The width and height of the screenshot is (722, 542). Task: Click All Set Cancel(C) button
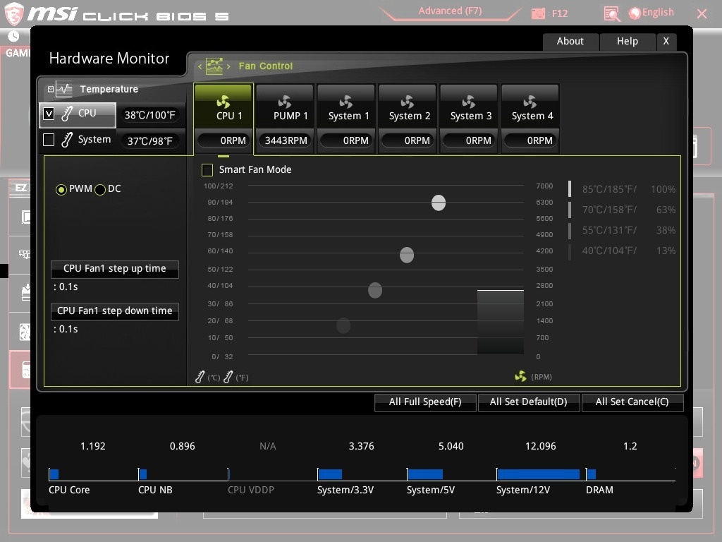[x=632, y=402]
